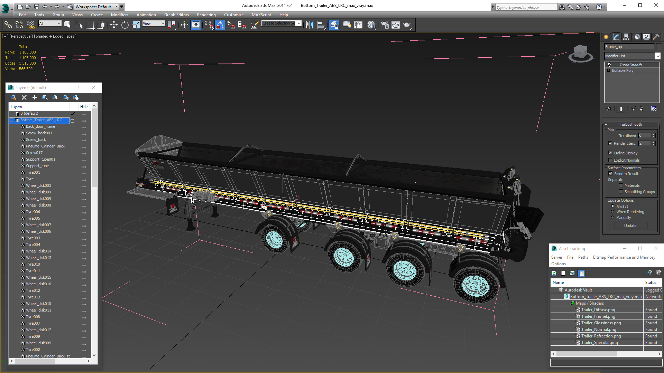
Task: Click the object color swatch beside Frame_up
Action: click(x=658, y=47)
